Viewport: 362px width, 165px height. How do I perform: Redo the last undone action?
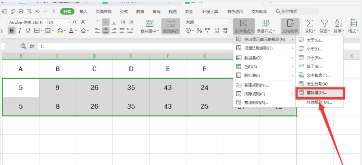click(45, 11)
